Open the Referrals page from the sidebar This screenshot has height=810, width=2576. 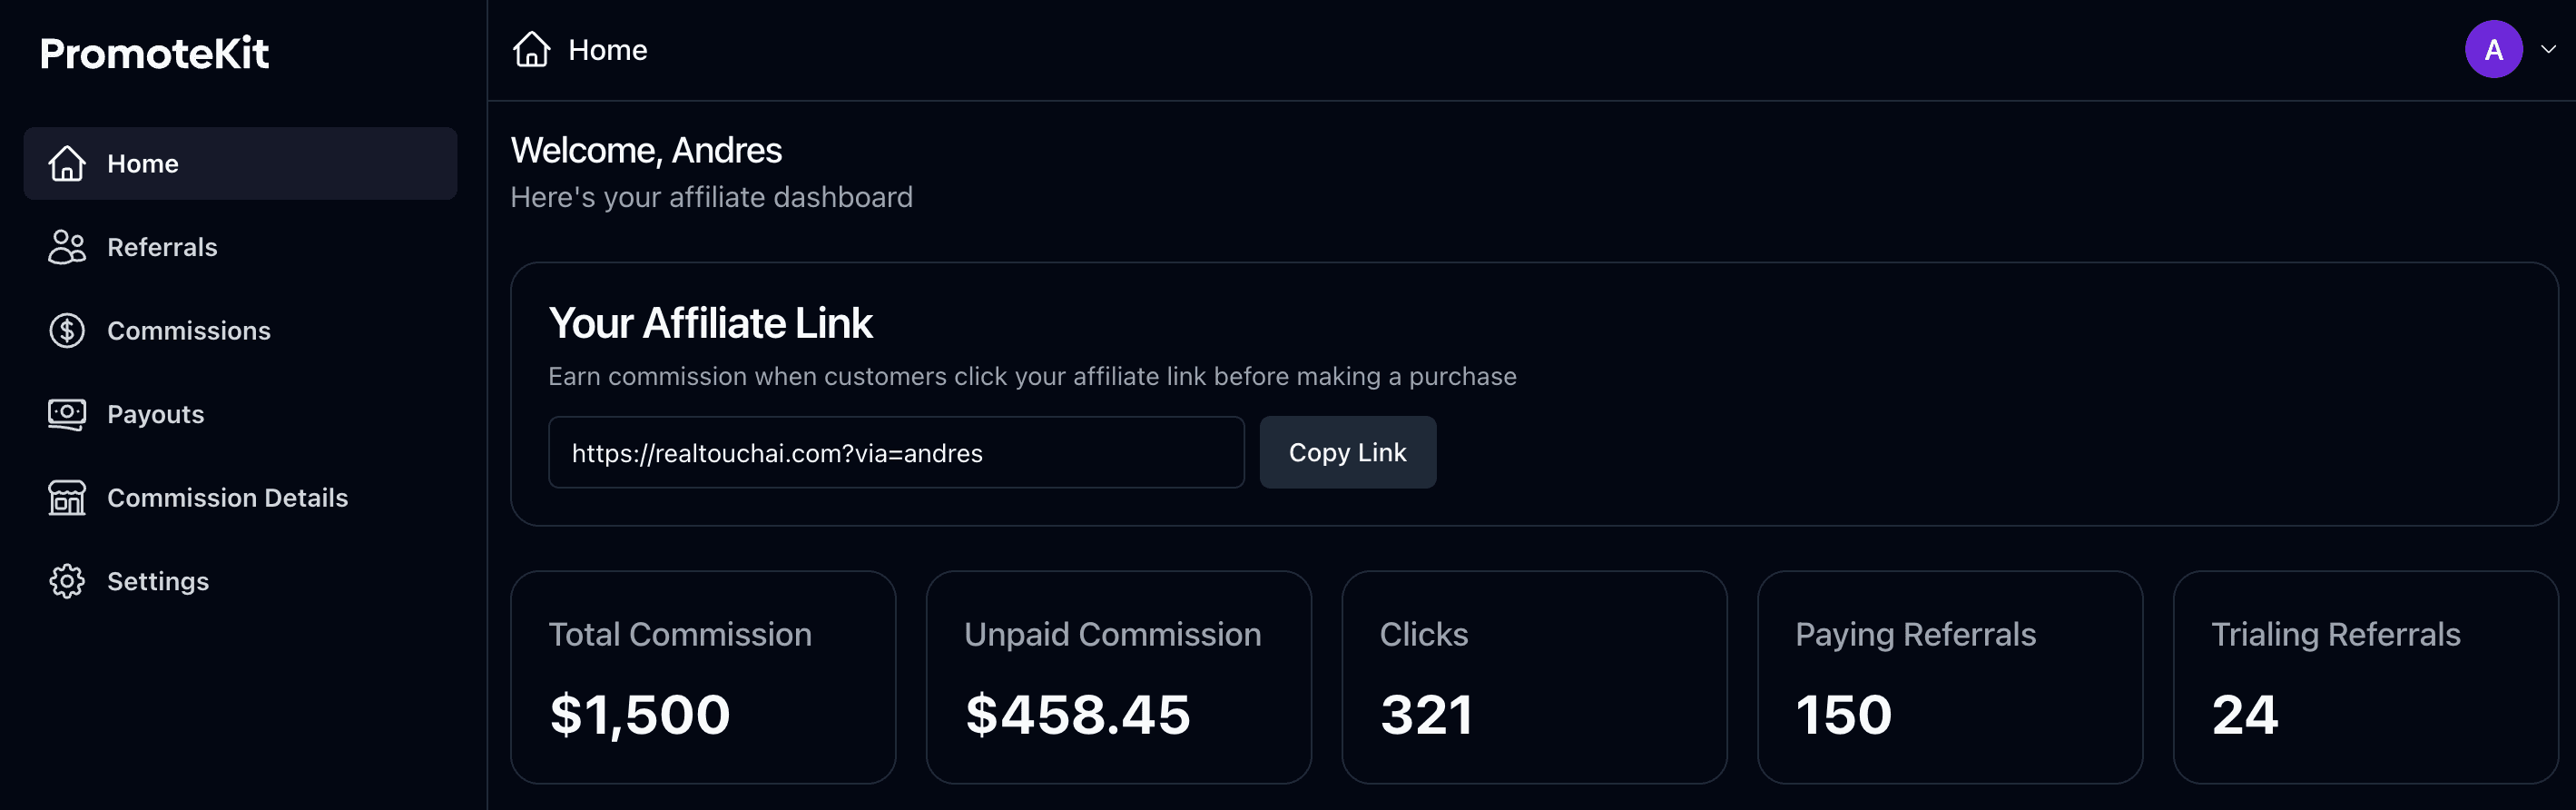tap(162, 247)
